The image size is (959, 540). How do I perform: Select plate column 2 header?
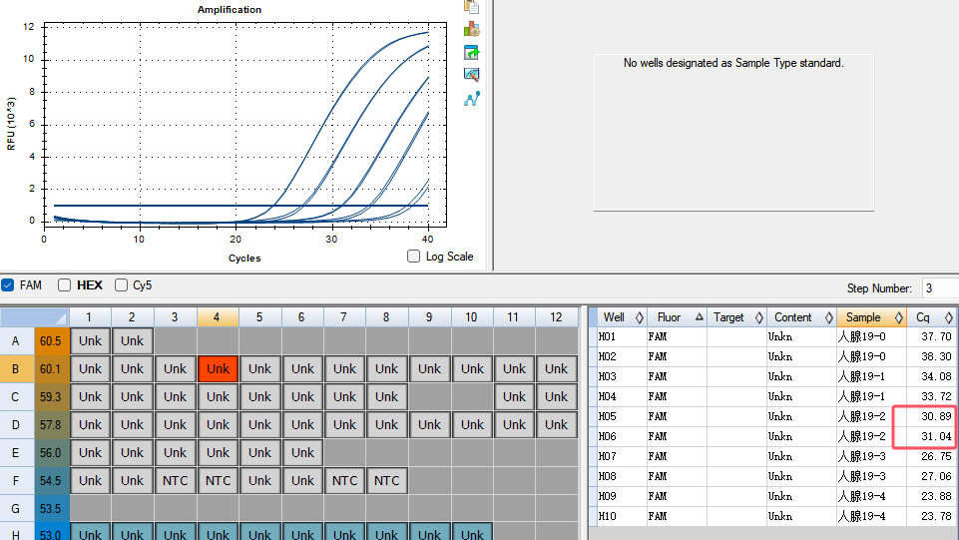point(132,317)
